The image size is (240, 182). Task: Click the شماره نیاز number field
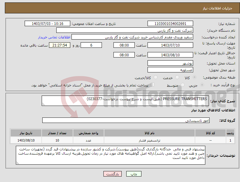click(x=170, y=24)
